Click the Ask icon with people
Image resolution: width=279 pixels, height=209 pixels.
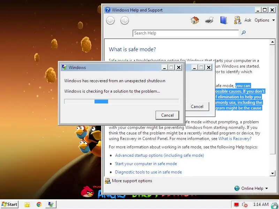237,20
